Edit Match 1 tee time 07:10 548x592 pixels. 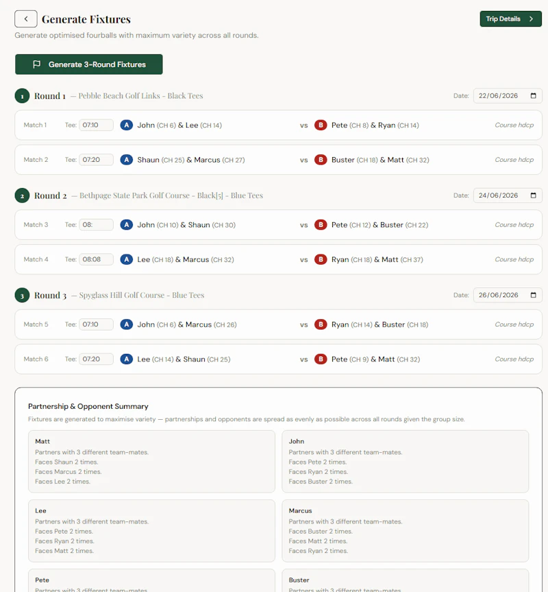point(96,125)
